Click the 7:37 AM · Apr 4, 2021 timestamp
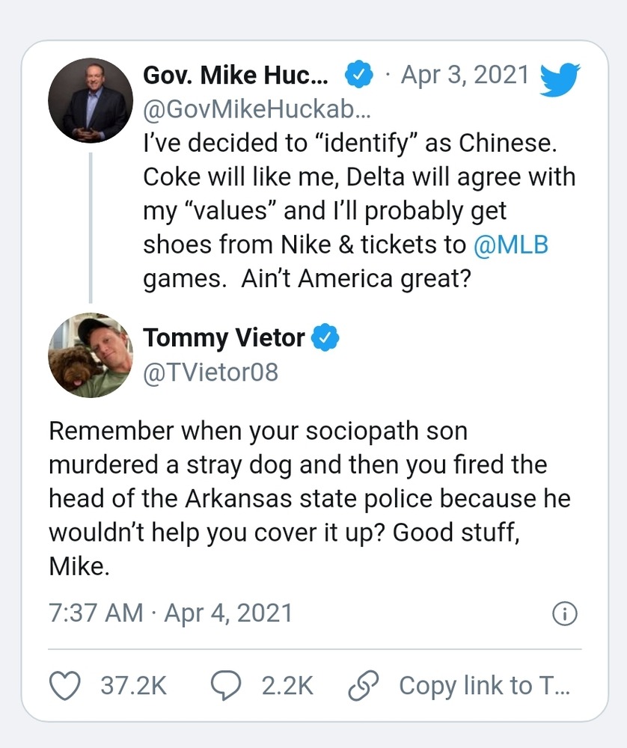The image size is (627, 748). (x=171, y=613)
